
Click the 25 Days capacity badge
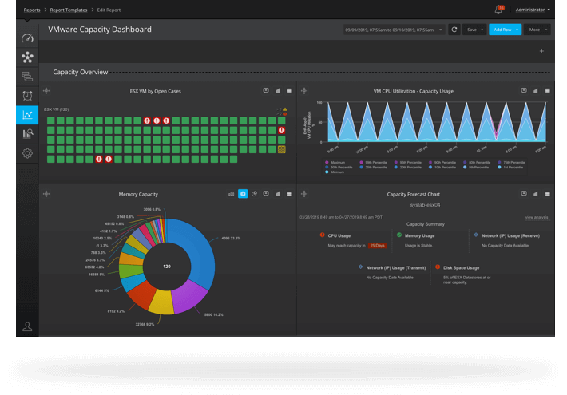(377, 246)
